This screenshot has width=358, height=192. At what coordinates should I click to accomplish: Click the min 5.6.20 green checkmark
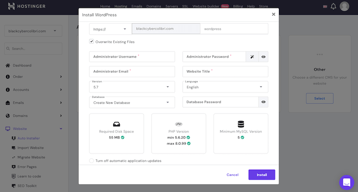[188, 138]
